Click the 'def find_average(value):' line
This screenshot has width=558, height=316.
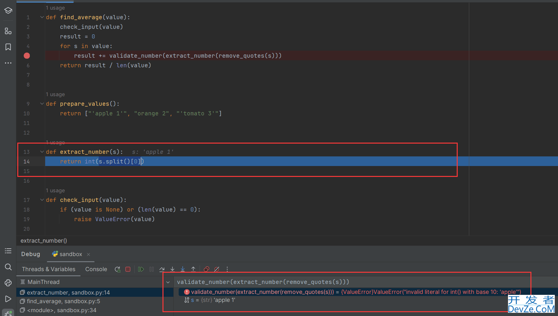(x=88, y=17)
